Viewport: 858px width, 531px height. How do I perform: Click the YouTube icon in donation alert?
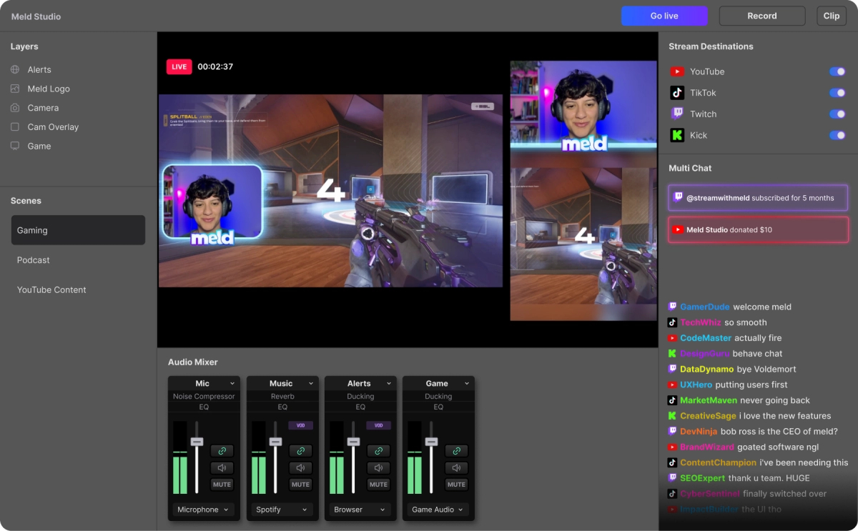click(x=678, y=229)
